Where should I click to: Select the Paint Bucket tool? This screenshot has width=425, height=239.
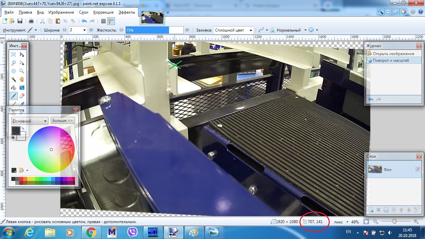click(14, 88)
